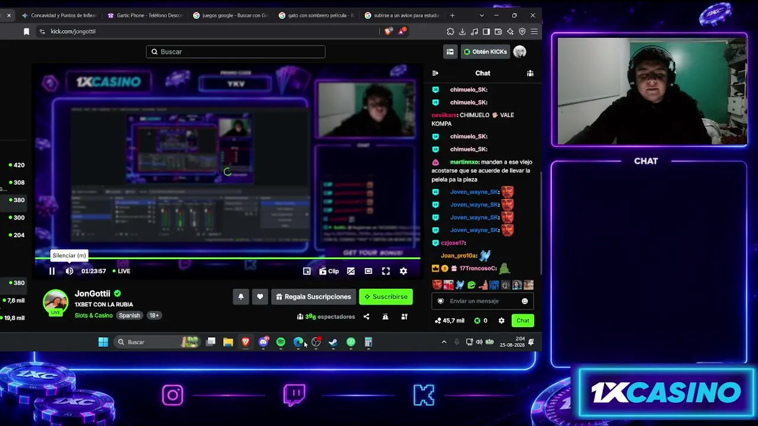Pause the Kick stream video

tap(52, 271)
